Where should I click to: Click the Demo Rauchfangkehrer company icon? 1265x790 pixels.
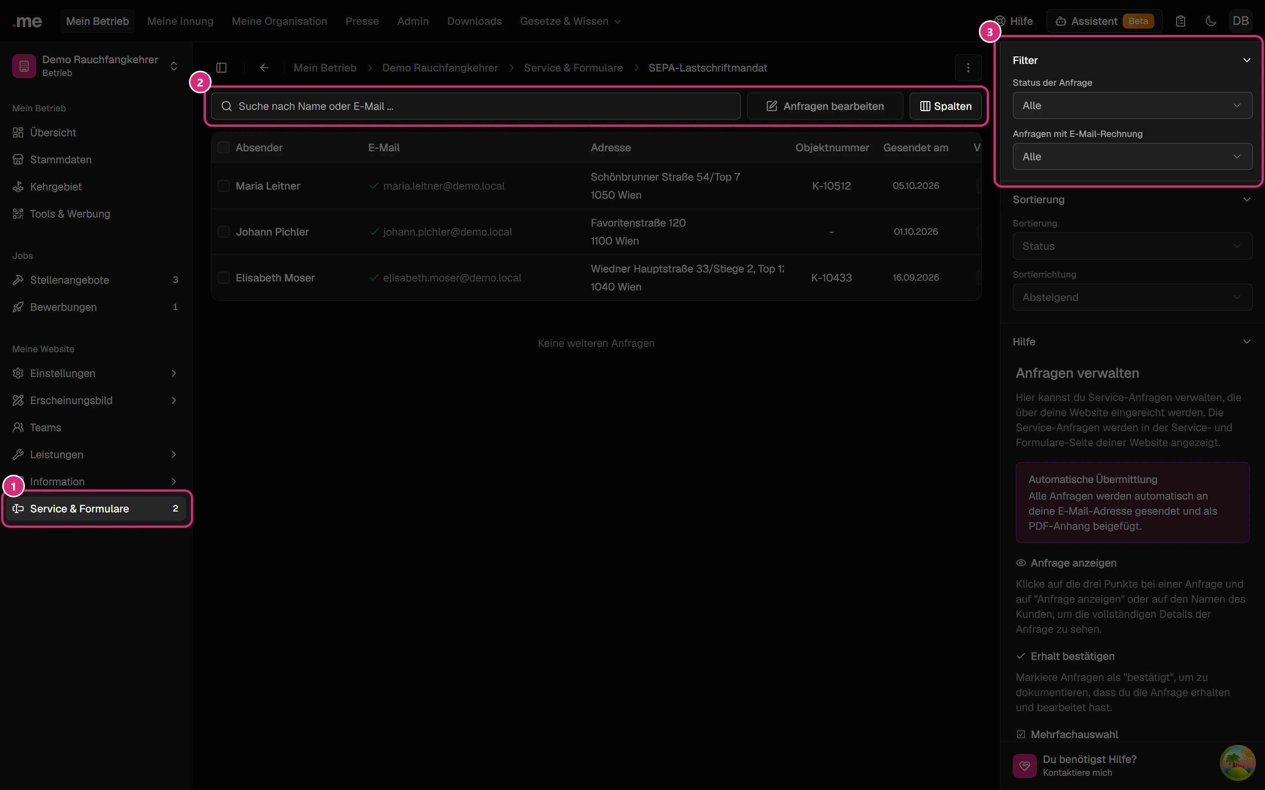[24, 66]
